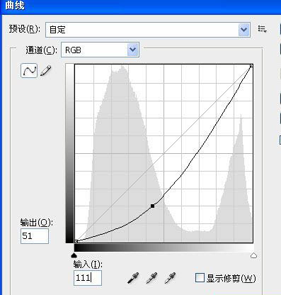The height and width of the screenshot is (295, 281).
Task: Select the top-right curve endpoint
Action: [x=251, y=66]
